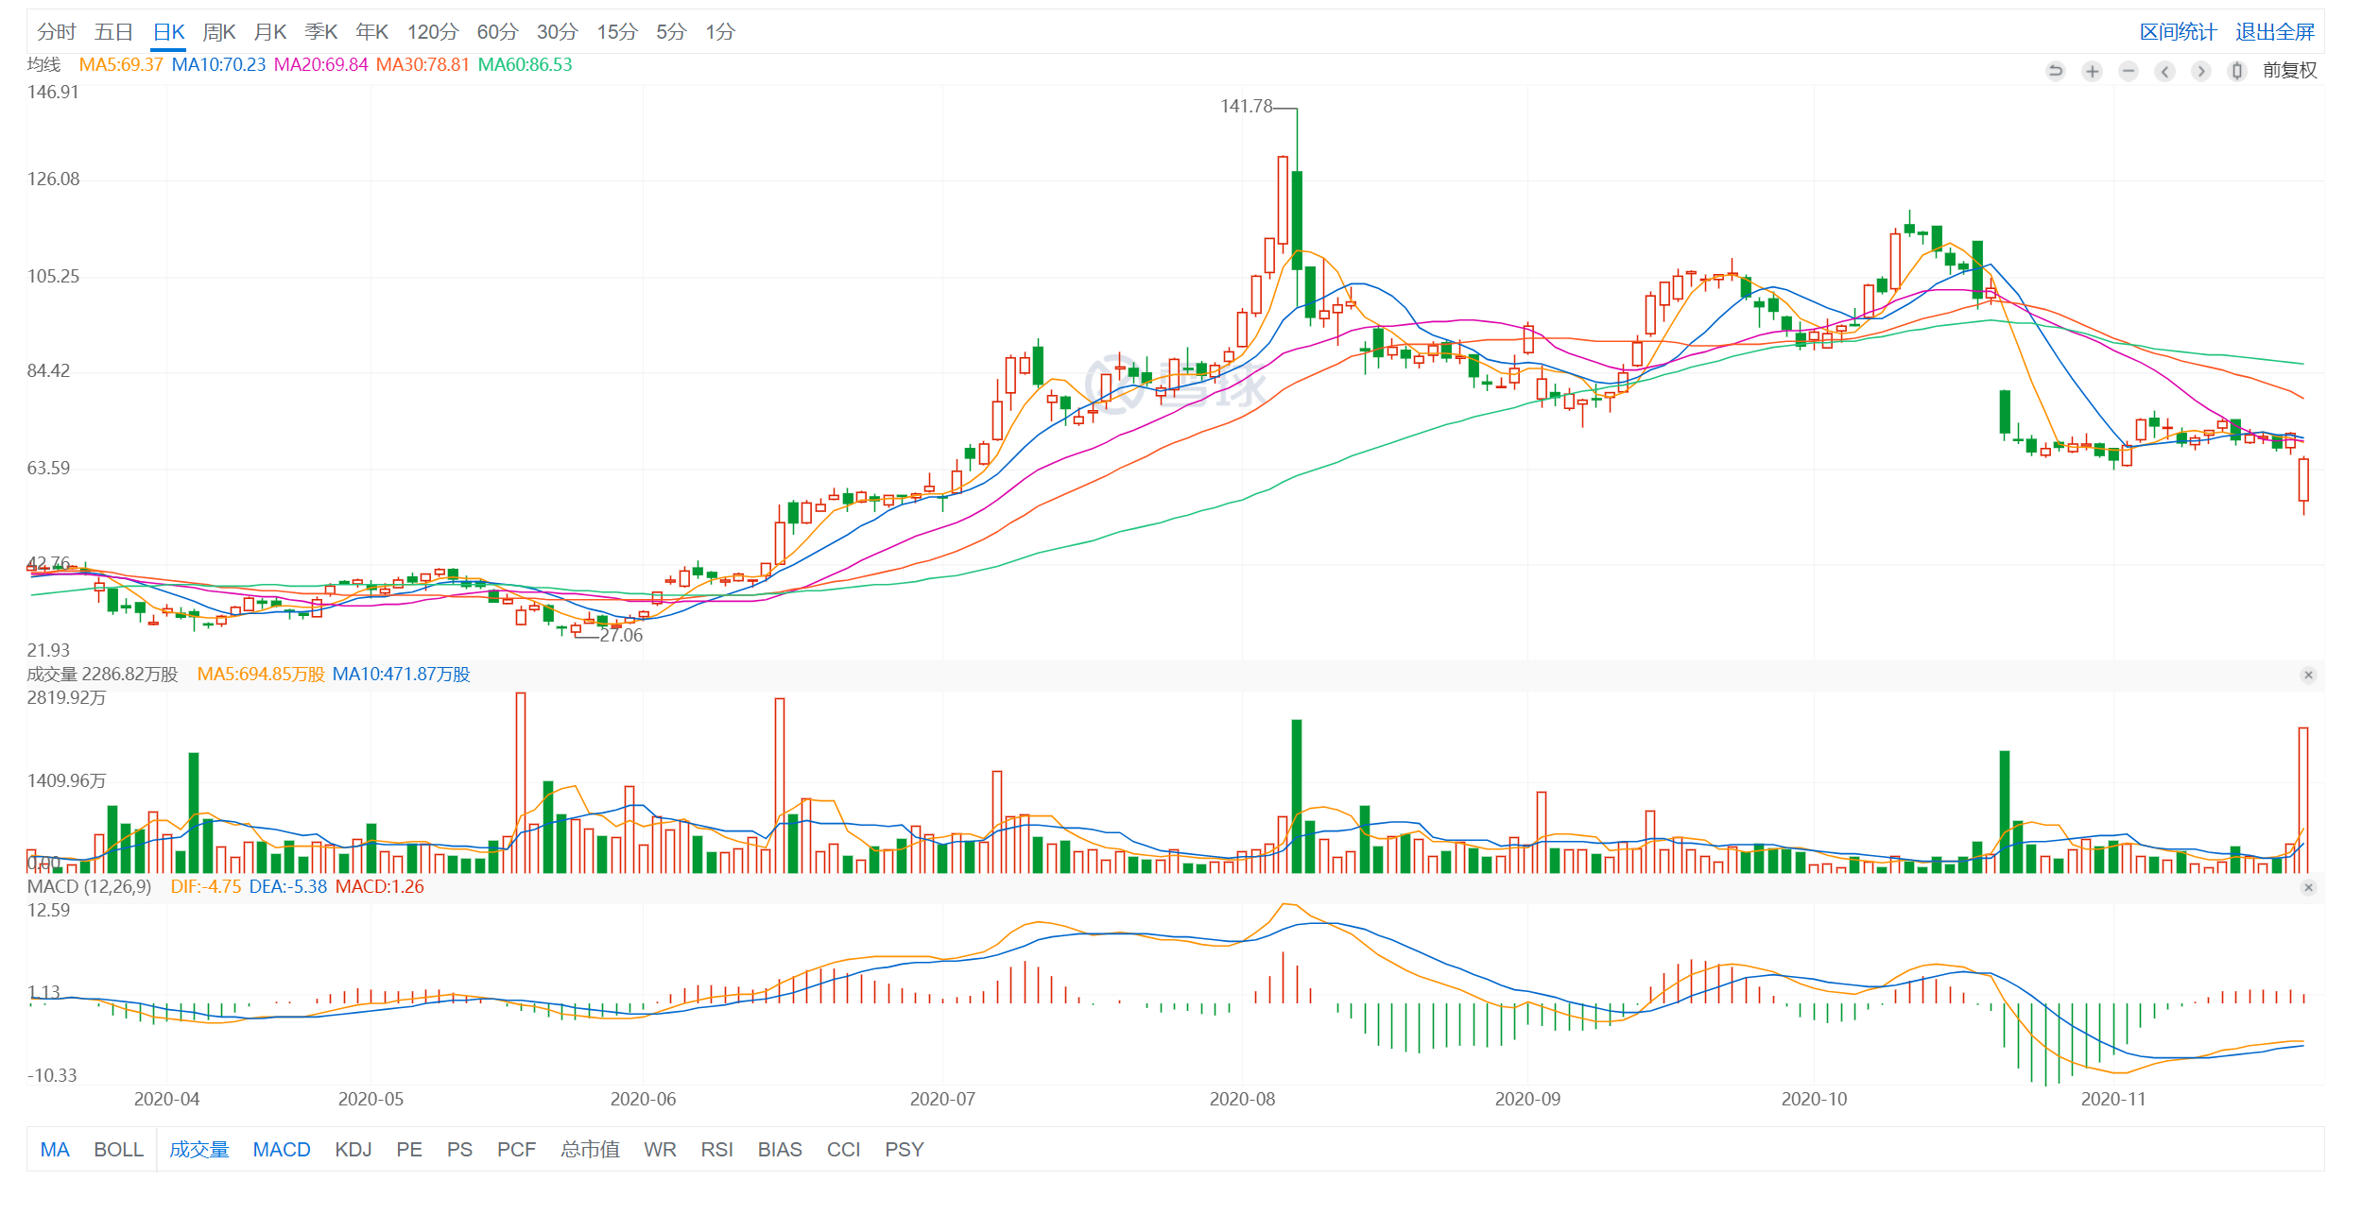
Task: Switch to 分时 intraday tab
Action: coord(56,32)
